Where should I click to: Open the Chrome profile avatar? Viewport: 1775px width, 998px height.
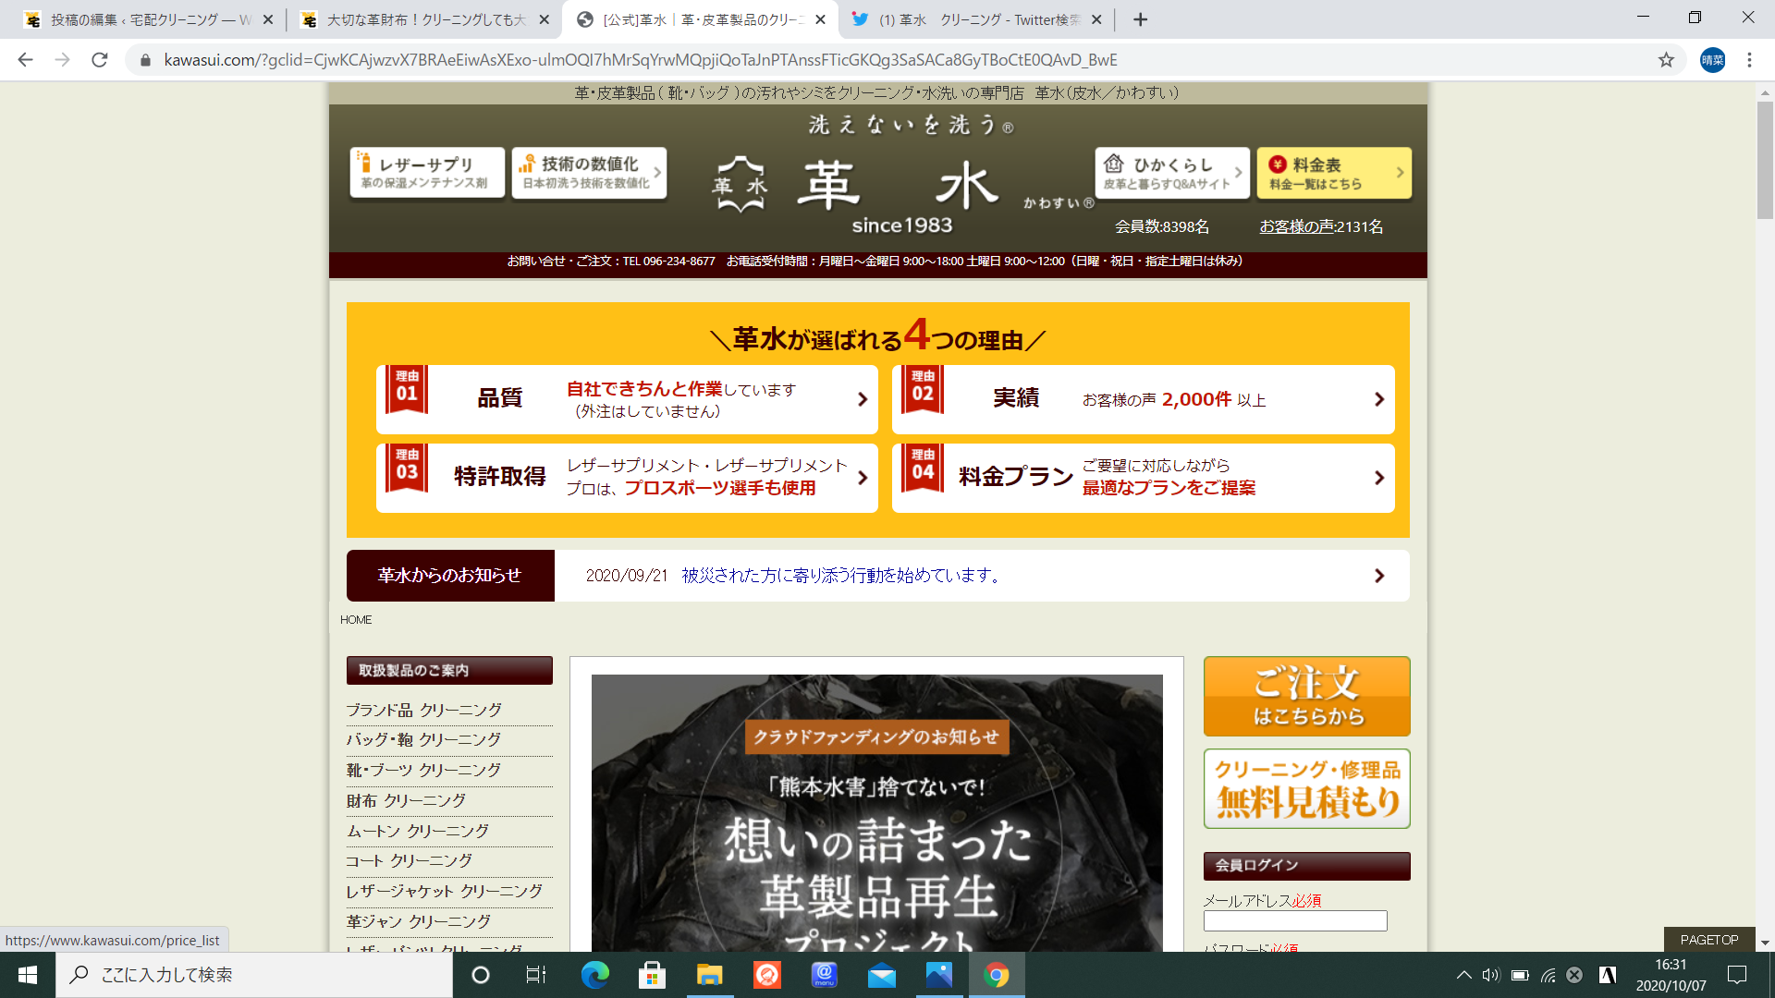1712,60
